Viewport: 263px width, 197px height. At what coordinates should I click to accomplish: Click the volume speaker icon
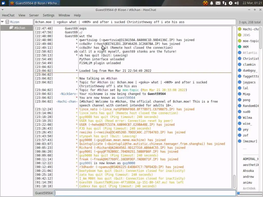tap(237, 3)
